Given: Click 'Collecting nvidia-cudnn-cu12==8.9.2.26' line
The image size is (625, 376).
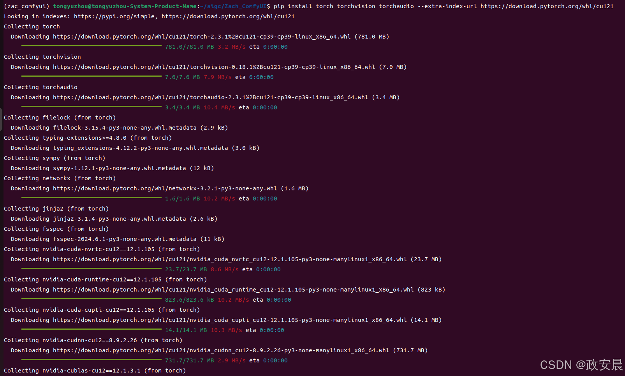Looking at the screenshot, I should [93, 340].
